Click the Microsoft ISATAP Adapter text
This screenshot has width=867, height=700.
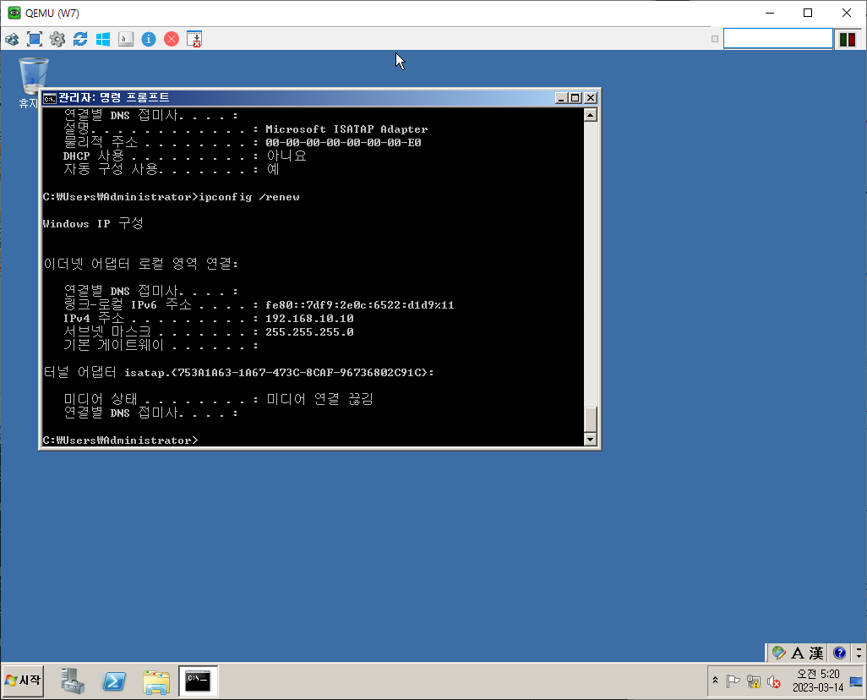[x=346, y=129]
